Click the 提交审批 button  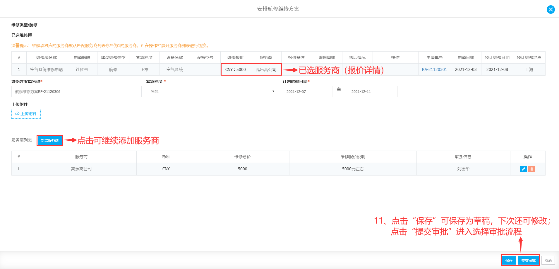click(x=529, y=260)
